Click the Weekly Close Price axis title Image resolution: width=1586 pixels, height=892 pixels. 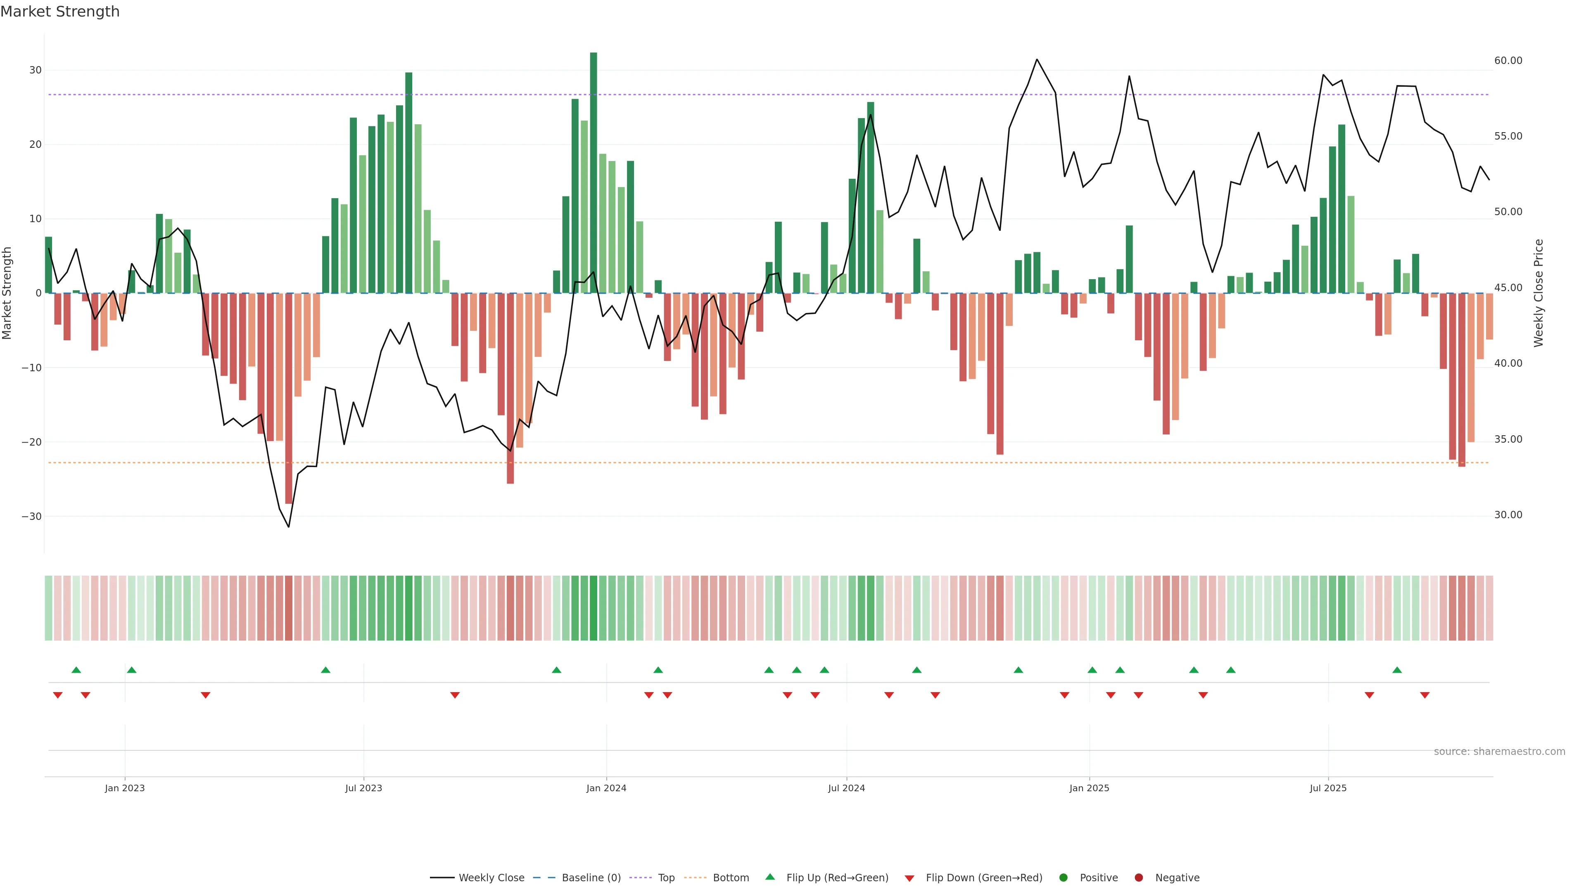(x=1539, y=293)
